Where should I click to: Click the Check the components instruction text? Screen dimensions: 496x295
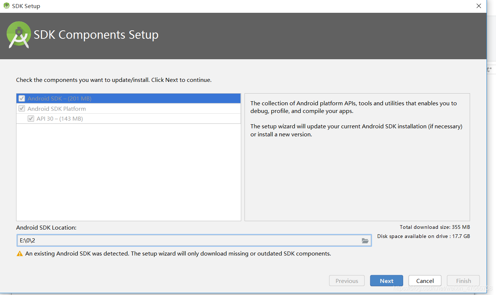[x=114, y=80]
